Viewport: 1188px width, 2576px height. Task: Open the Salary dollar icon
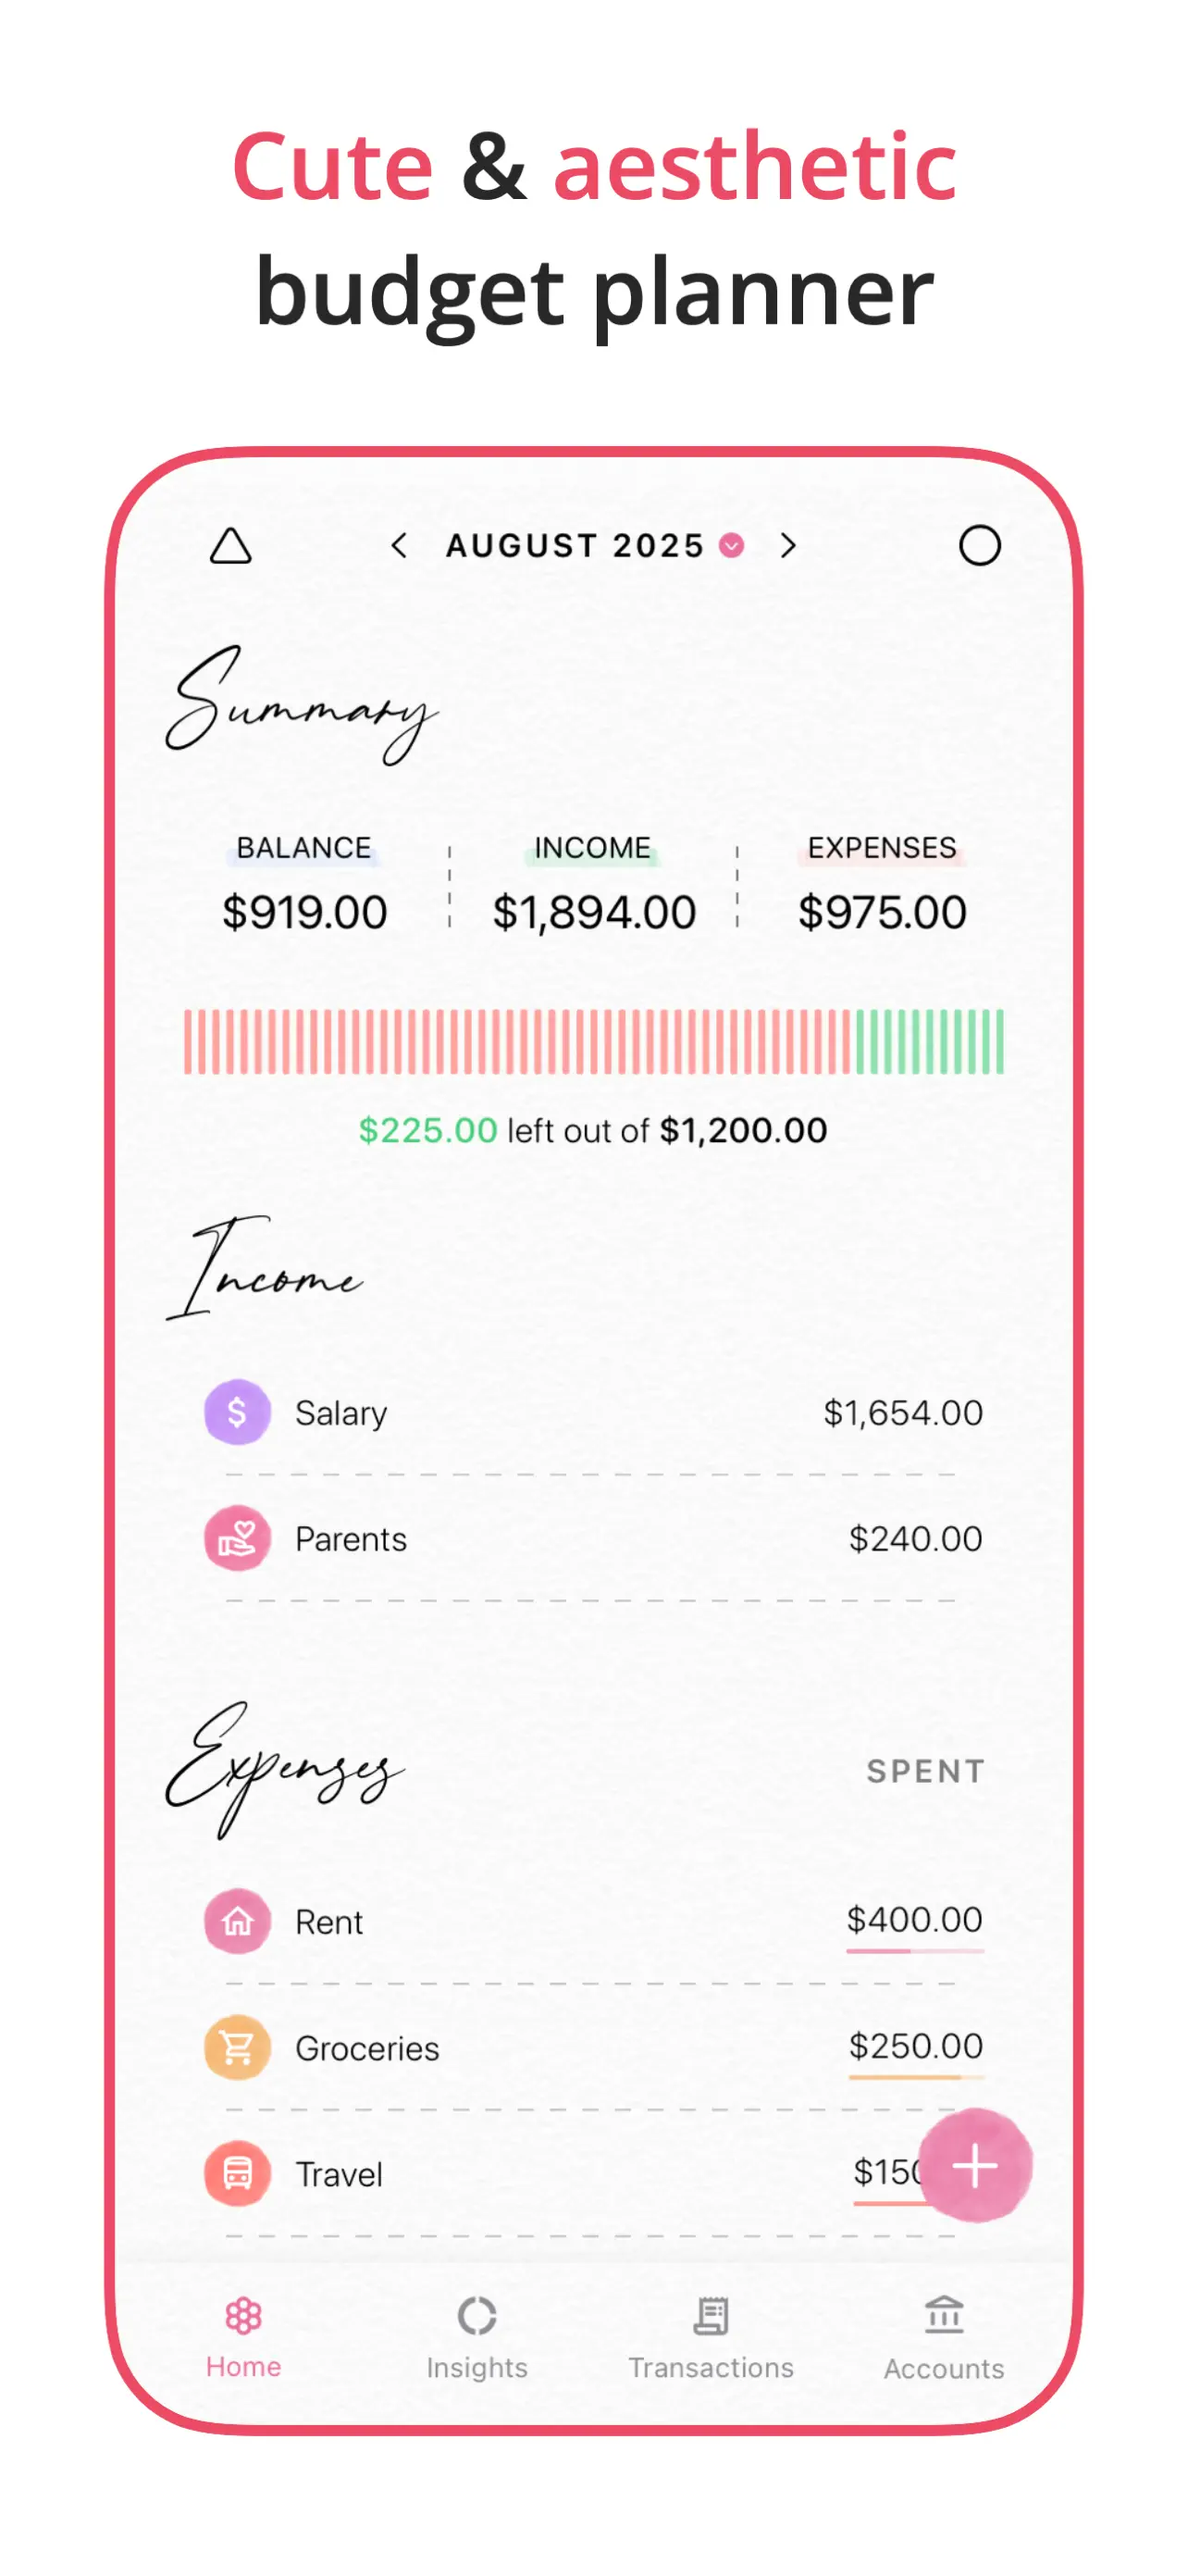(237, 1412)
